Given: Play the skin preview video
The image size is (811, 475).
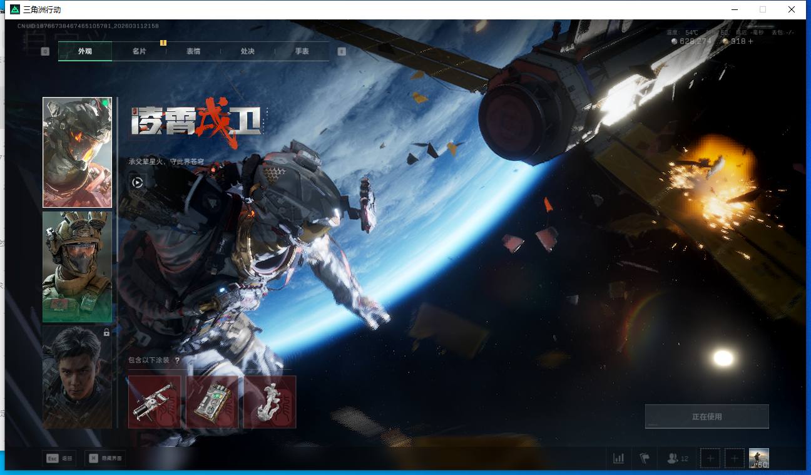Looking at the screenshot, I should [x=137, y=182].
